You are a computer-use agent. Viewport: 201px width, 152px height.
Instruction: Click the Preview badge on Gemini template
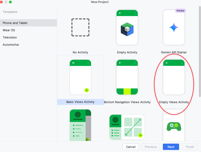click(x=180, y=11)
